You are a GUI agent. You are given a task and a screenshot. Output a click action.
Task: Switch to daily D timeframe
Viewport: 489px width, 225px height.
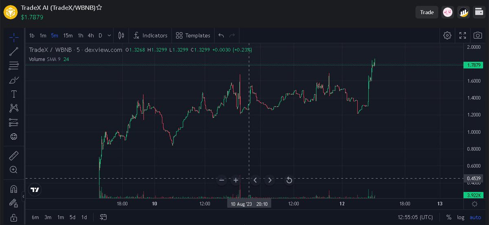tap(100, 35)
